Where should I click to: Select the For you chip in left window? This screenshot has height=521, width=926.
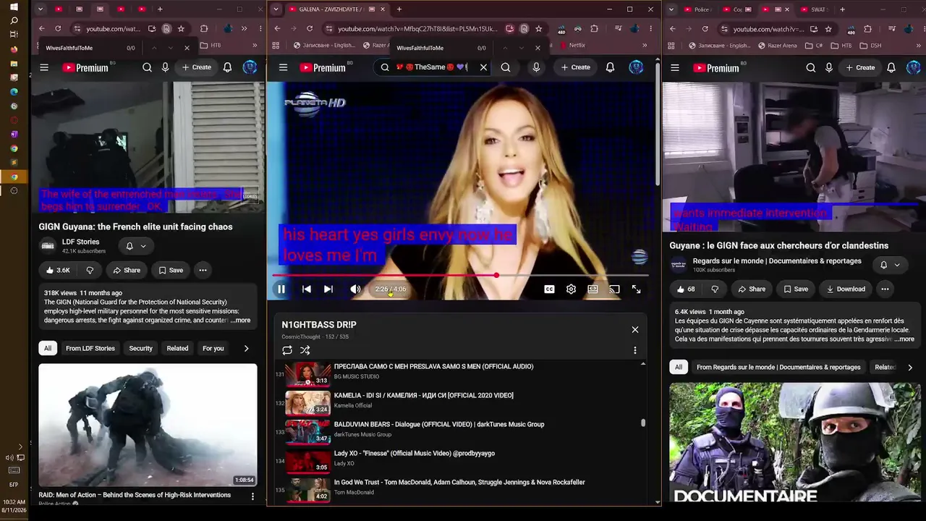click(x=213, y=349)
